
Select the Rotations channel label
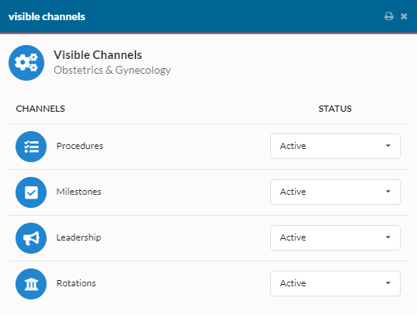point(76,283)
